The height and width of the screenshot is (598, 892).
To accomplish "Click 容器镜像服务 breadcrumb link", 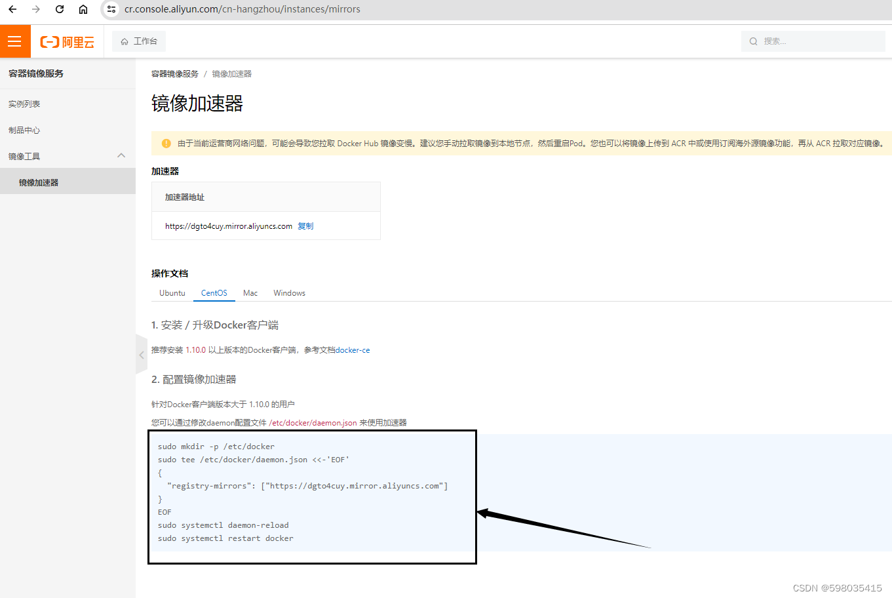I will click(175, 74).
